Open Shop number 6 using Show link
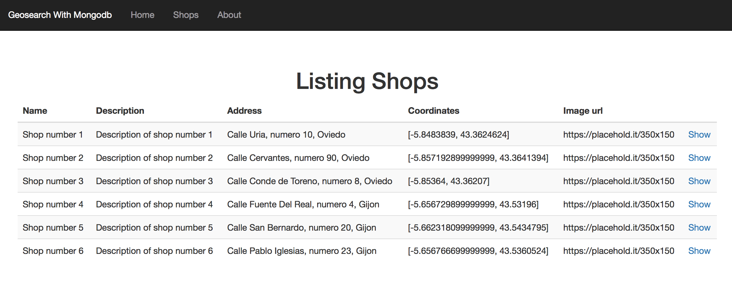Screen dimensions: 732x296 [x=699, y=251]
